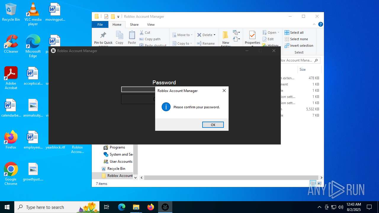Select the calendarbe Word document on desktop
This screenshot has height=213, width=379.
coord(11,108)
